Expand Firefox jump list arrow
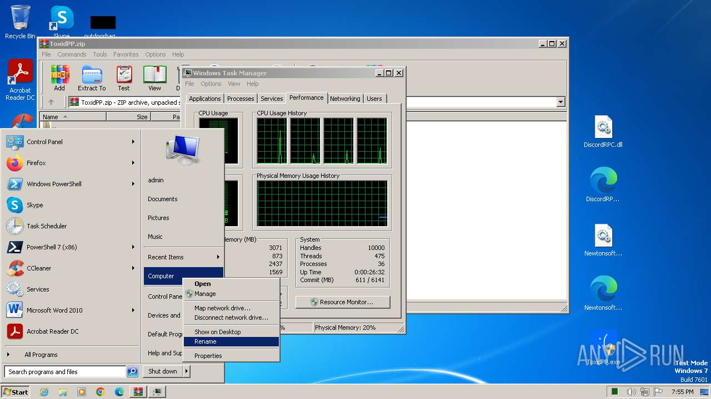 pyautogui.click(x=133, y=163)
